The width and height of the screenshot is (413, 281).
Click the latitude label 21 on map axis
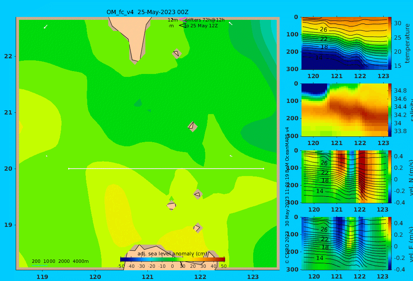8,112
